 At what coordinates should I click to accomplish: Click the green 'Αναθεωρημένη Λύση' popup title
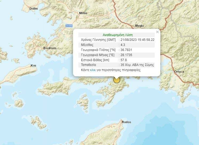tap(118, 35)
